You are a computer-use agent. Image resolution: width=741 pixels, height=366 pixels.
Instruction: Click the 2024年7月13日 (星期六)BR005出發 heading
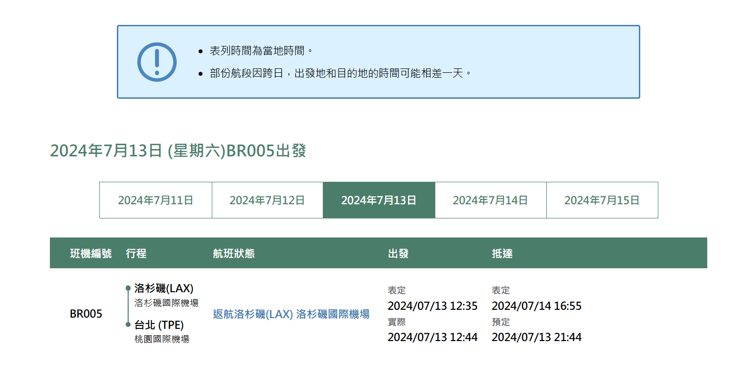pyautogui.click(x=178, y=151)
